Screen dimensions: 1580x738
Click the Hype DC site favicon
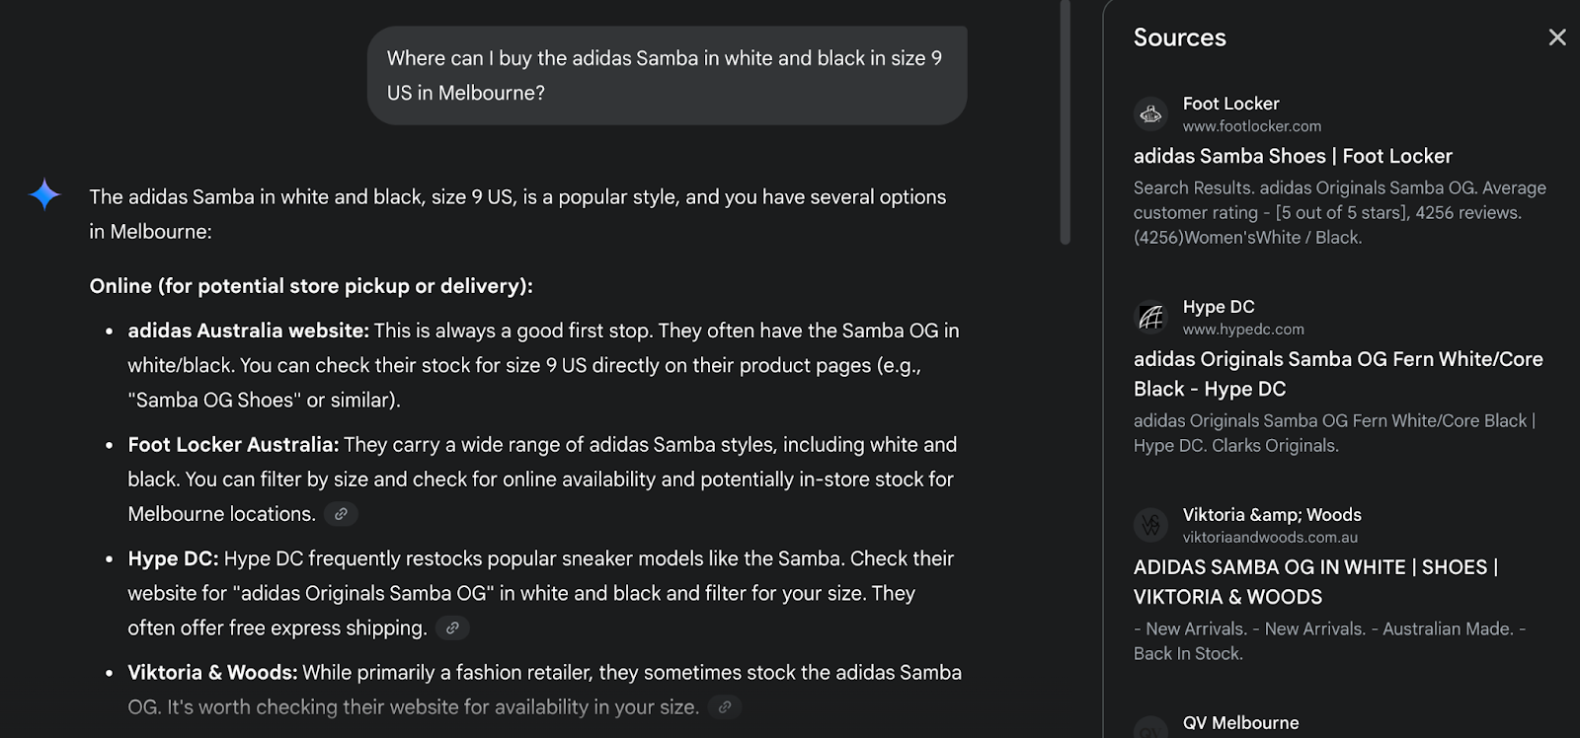pos(1150,318)
